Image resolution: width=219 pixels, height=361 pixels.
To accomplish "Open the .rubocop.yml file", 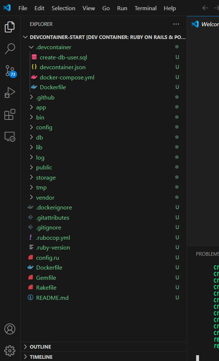I will [53, 238].
